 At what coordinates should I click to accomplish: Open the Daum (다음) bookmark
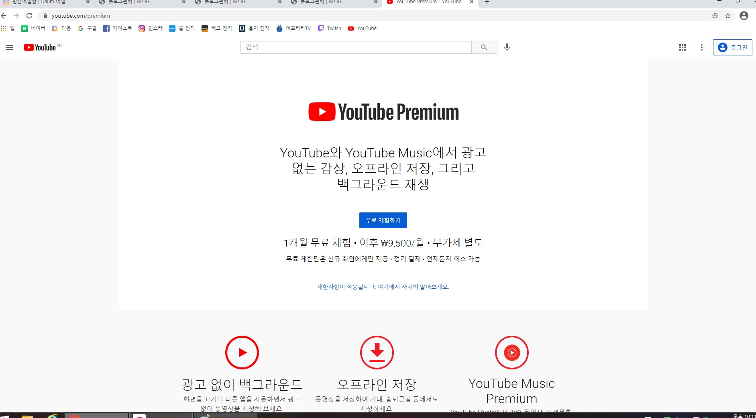pyautogui.click(x=61, y=28)
